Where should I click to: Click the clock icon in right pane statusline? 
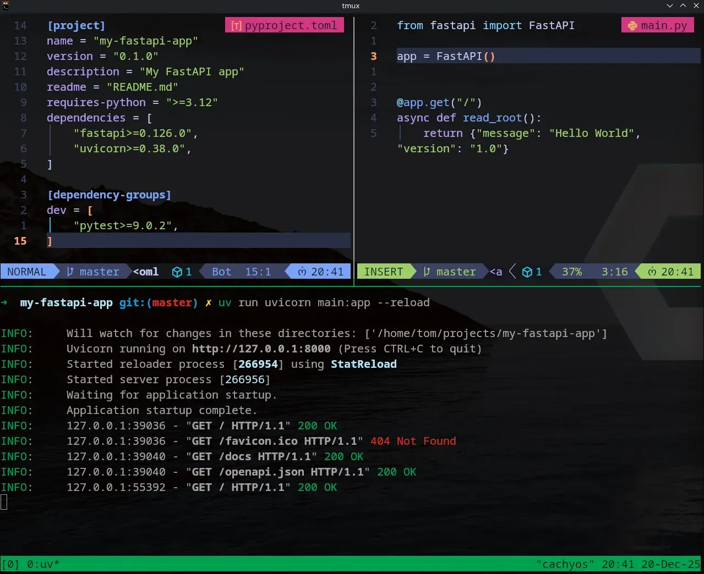tap(652, 272)
